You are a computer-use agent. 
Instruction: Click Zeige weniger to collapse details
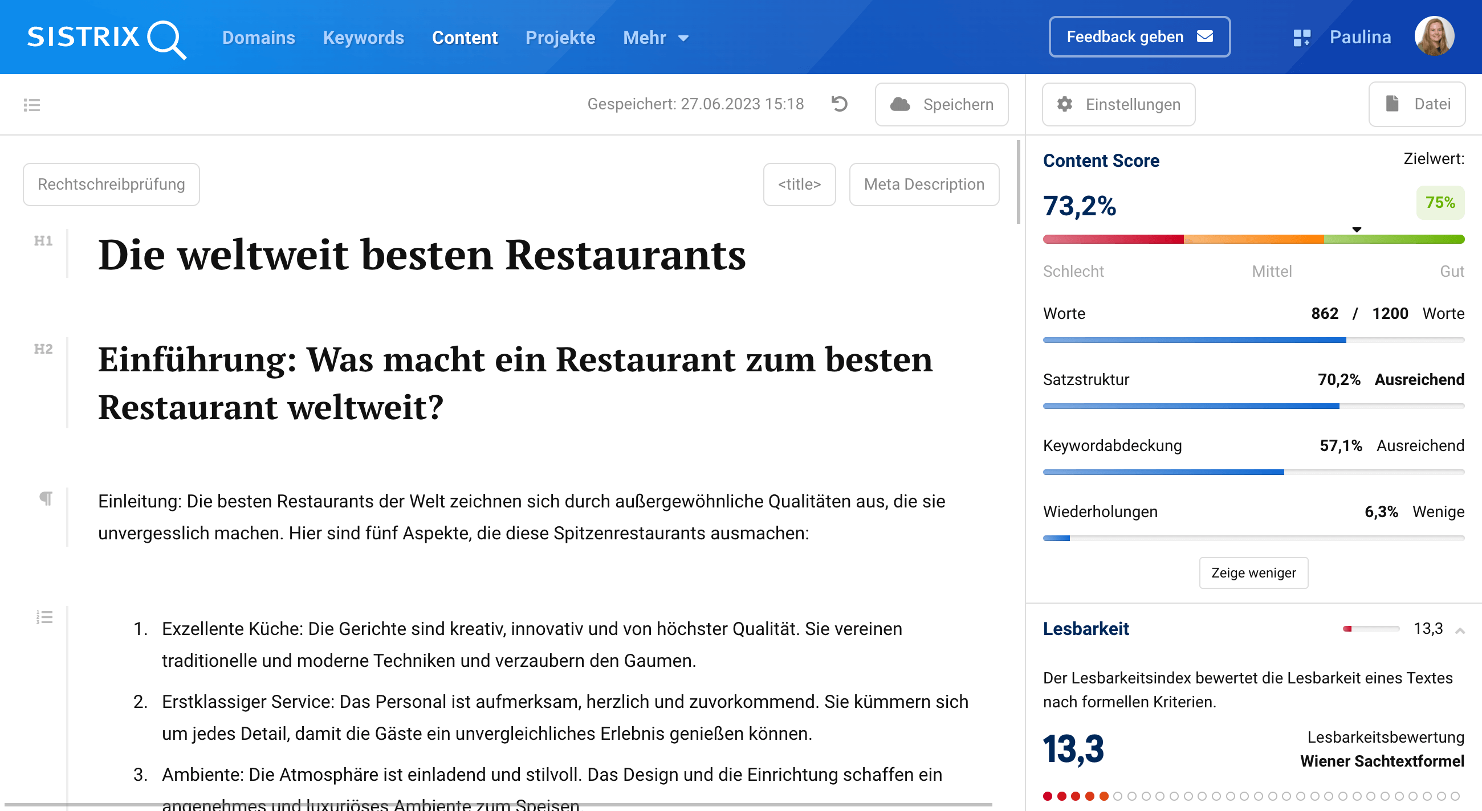point(1253,572)
